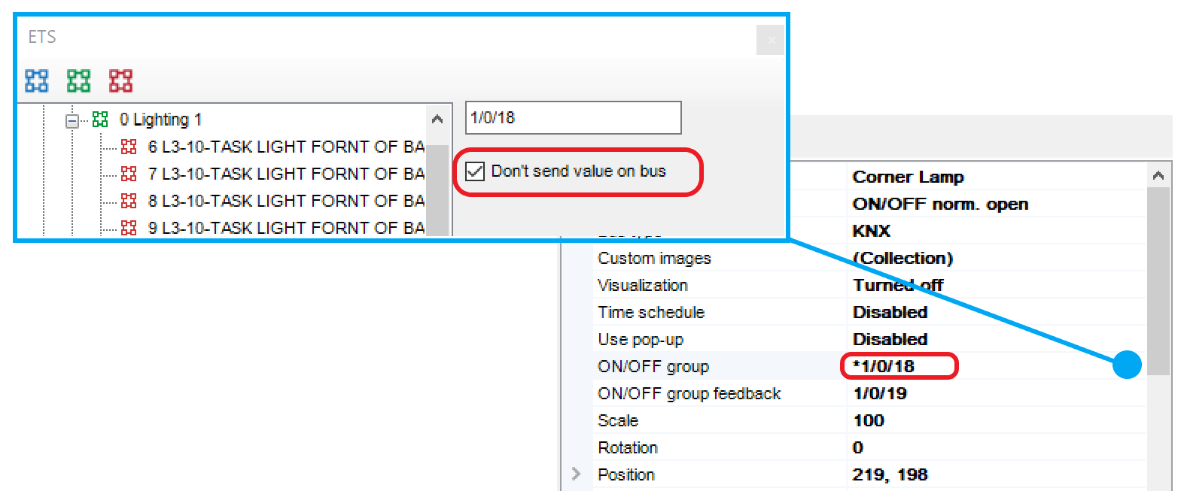The image size is (1181, 494).
Task: Click the green icon beside 0 Lighting 1
Action: tap(100, 120)
